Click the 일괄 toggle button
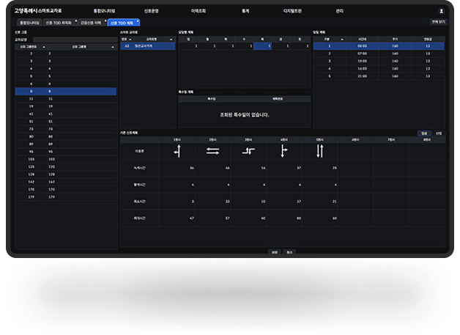This screenshot has width=460, height=335. click(x=424, y=133)
